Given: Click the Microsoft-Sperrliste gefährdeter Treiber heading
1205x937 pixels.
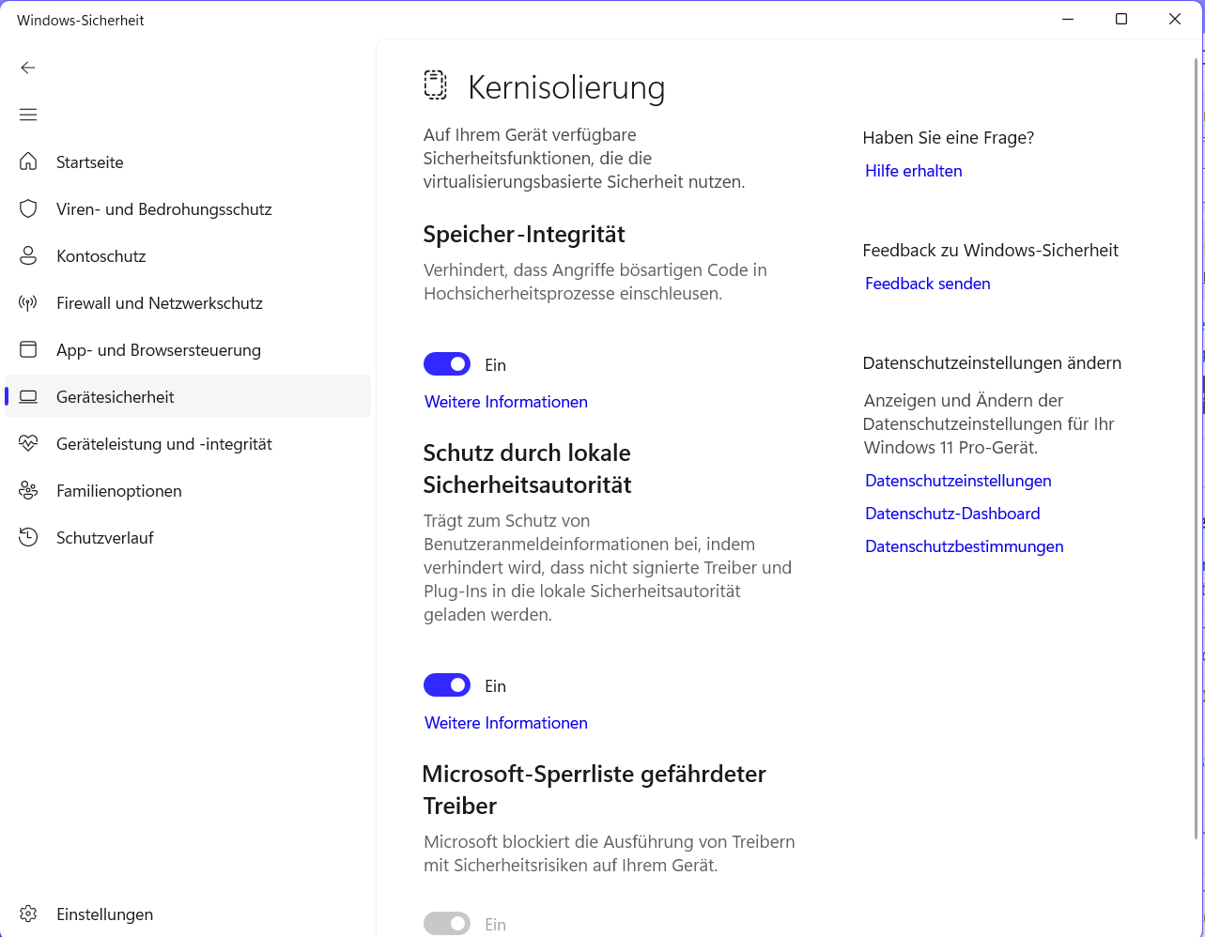Looking at the screenshot, I should point(595,790).
